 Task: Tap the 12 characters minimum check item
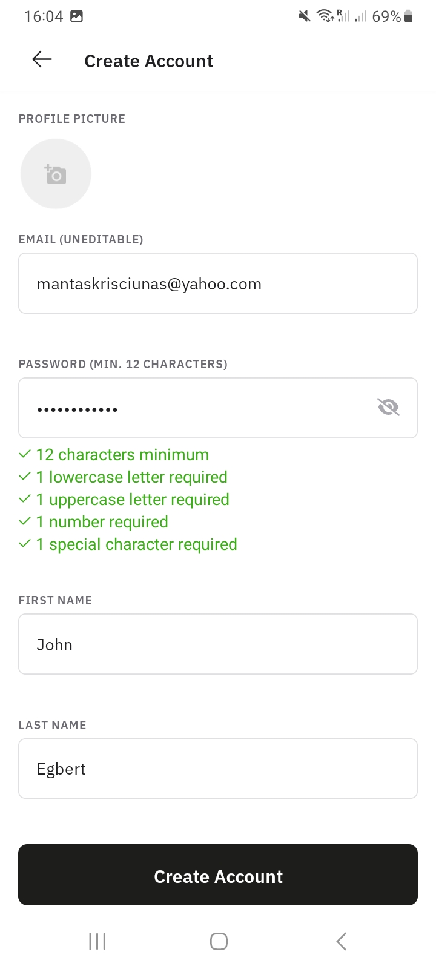tap(114, 455)
